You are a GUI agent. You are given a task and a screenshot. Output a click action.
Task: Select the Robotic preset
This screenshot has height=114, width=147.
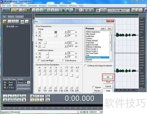pyautogui.click(x=89, y=59)
